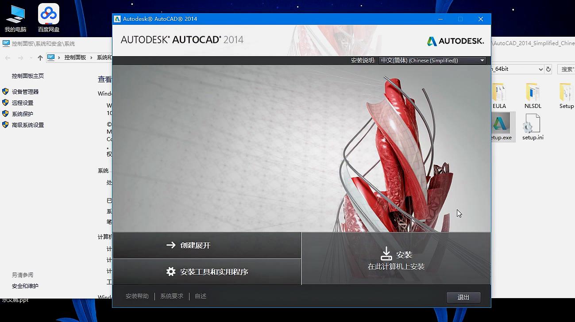The width and height of the screenshot is (575, 322).
Task: Expand the breadcrumb chevron after 控制面板
Action: pyautogui.click(x=92, y=57)
